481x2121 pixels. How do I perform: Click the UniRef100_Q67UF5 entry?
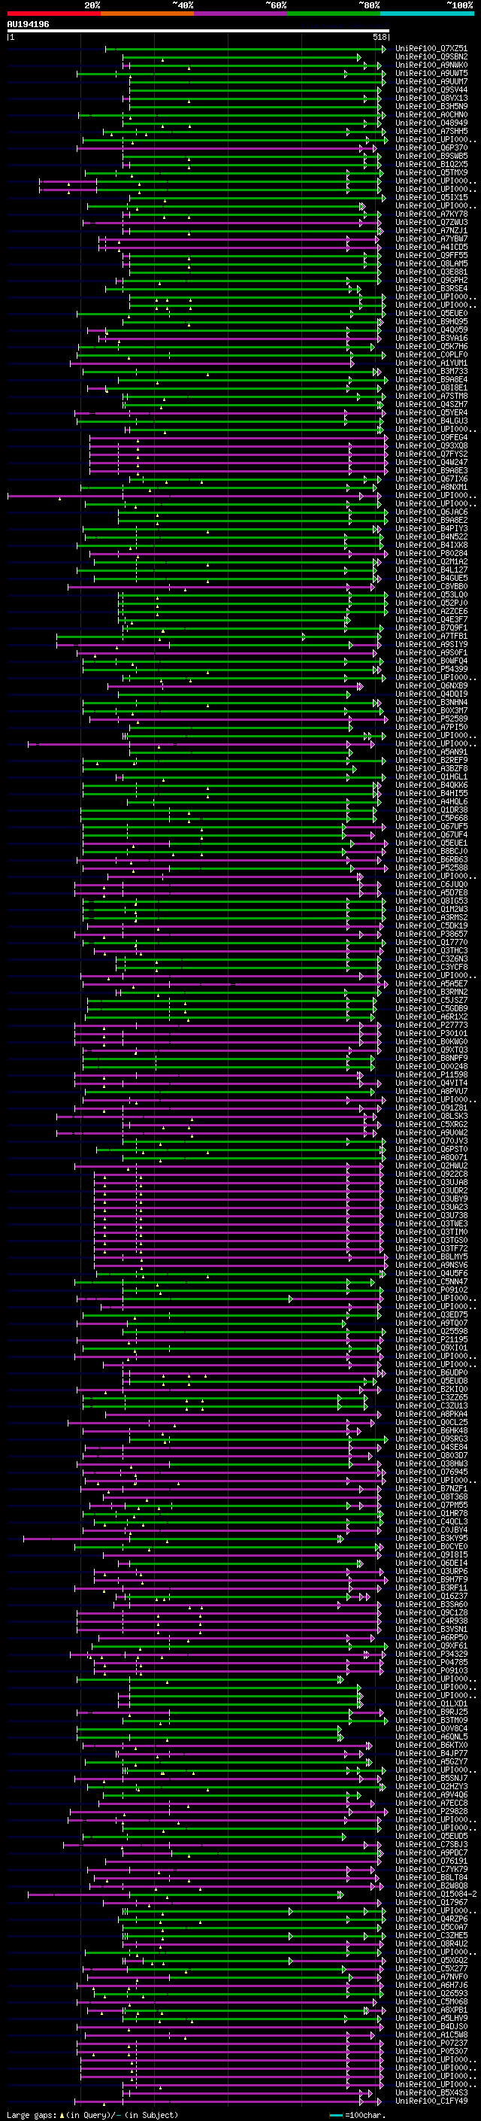tap(431, 827)
